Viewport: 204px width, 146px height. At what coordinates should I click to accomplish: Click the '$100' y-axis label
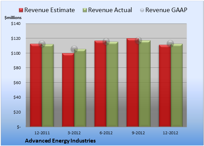tap(16, 53)
